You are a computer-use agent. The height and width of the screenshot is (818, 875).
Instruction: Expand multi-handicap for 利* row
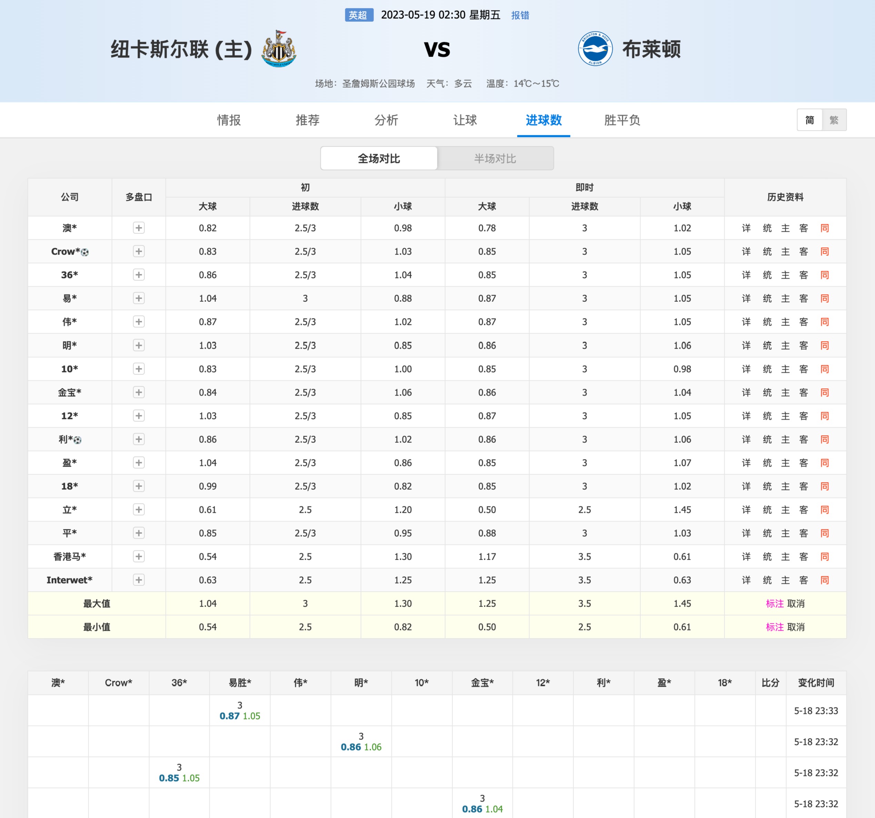click(139, 439)
